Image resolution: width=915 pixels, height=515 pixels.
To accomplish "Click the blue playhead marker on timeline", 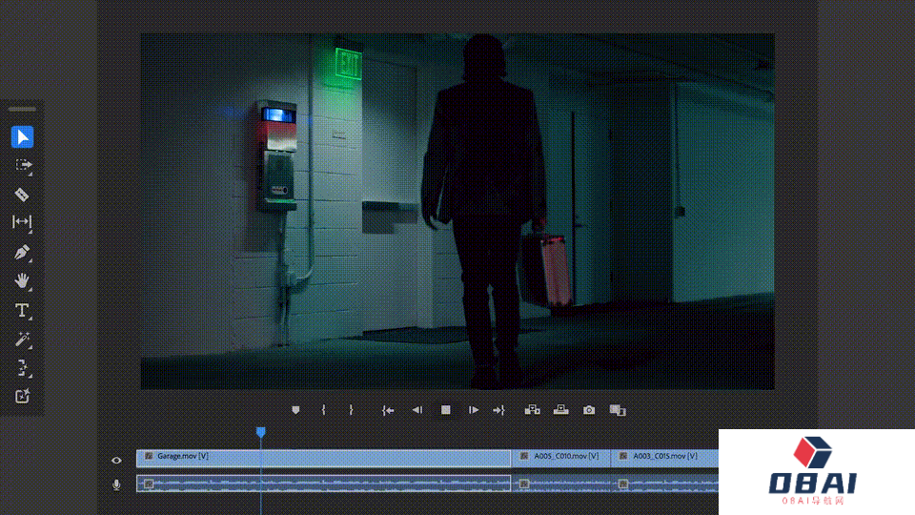I will point(261,432).
